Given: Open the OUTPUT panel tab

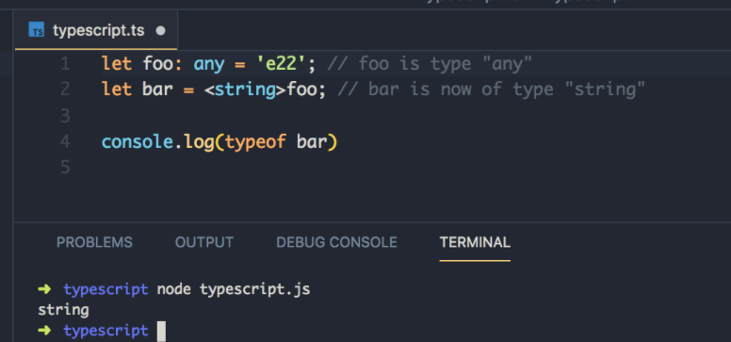Looking at the screenshot, I should coord(204,242).
